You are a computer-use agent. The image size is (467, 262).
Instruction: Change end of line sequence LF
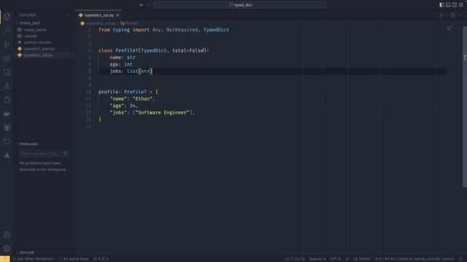point(347,259)
